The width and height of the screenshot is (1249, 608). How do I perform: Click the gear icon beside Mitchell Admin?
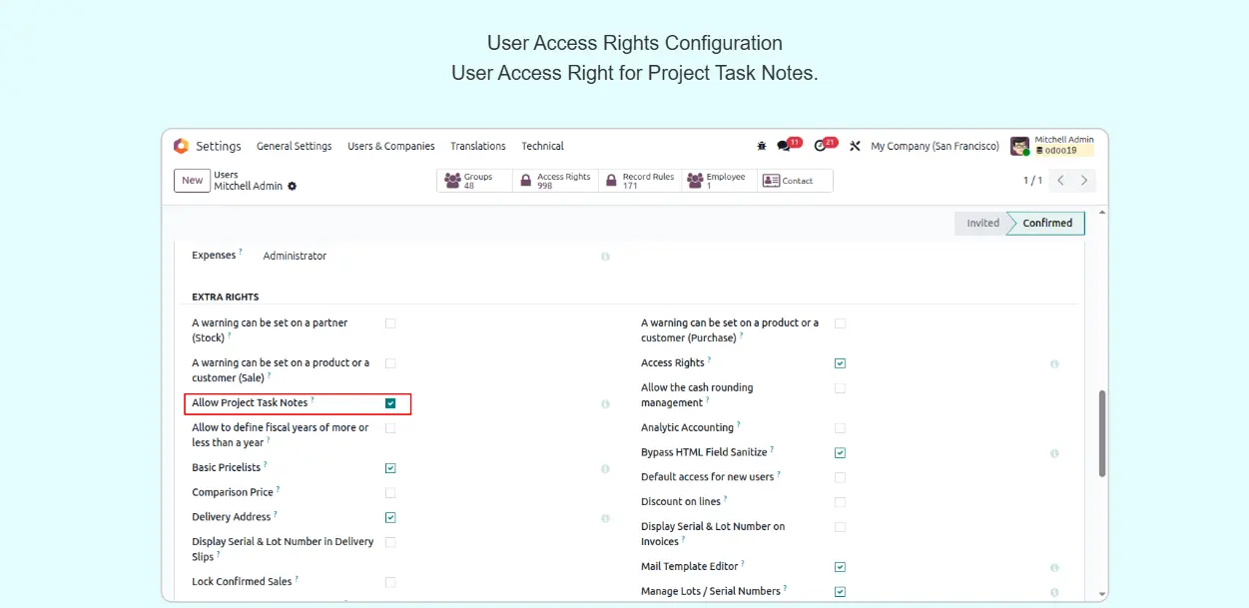293,187
